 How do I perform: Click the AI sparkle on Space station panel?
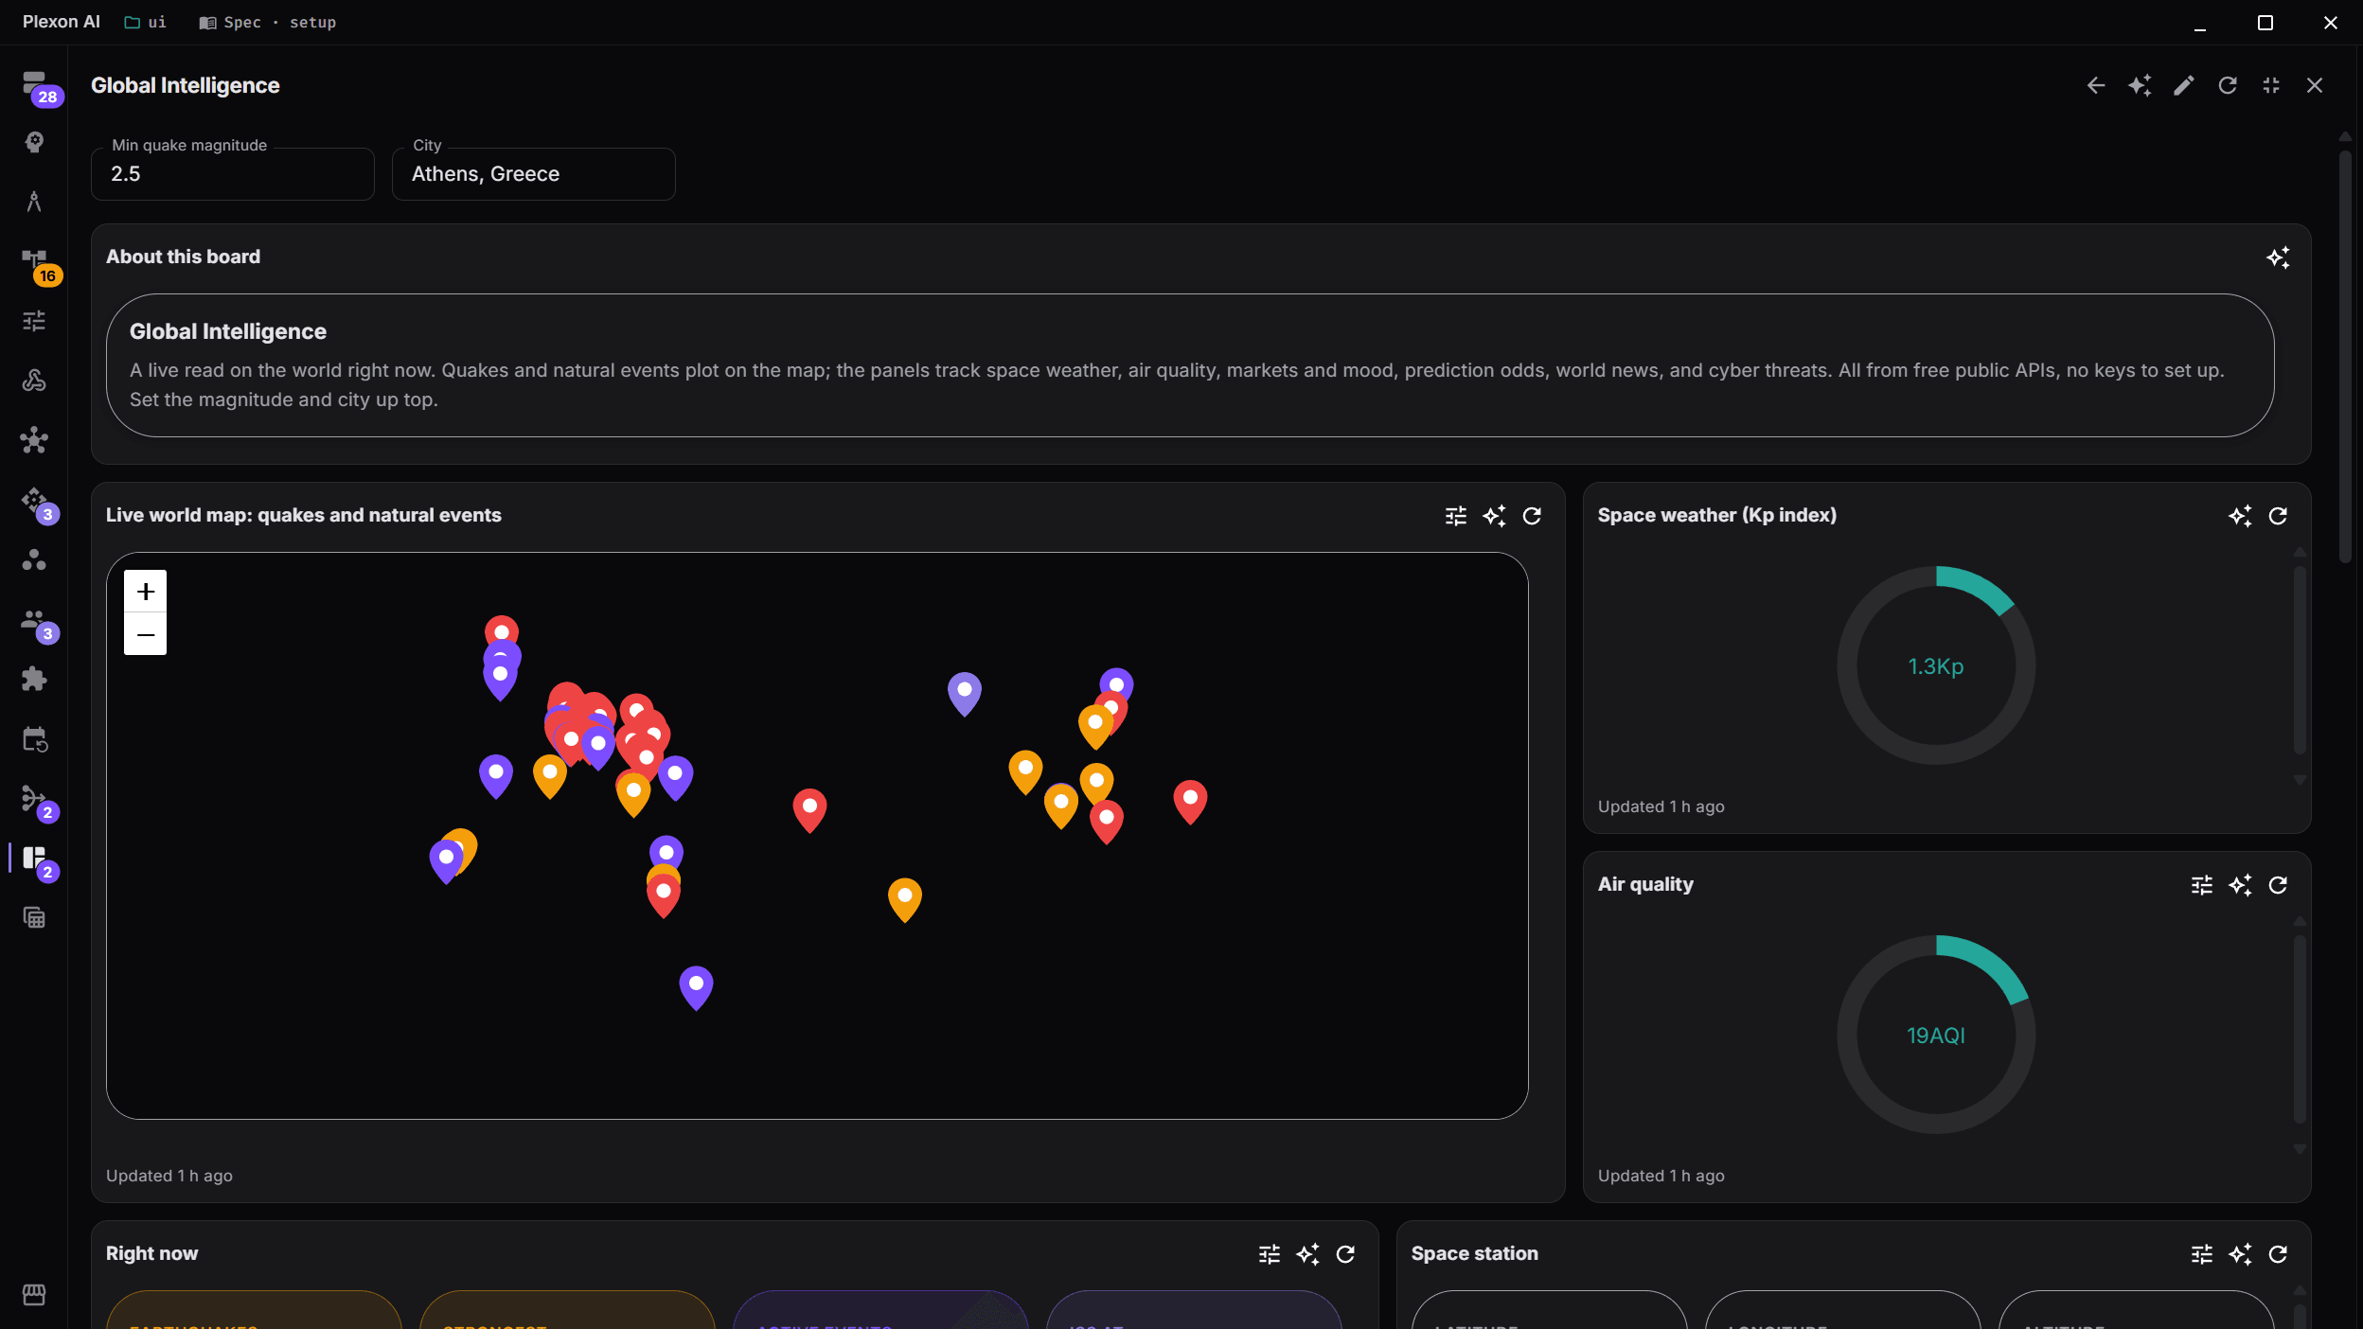(x=2240, y=1254)
